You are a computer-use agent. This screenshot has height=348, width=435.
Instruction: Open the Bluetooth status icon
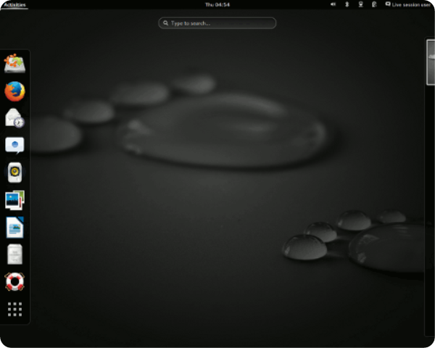pyautogui.click(x=347, y=4)
